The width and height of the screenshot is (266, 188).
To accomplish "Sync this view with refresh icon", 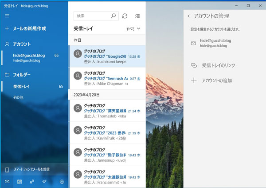I will click(x=125, y=16).
